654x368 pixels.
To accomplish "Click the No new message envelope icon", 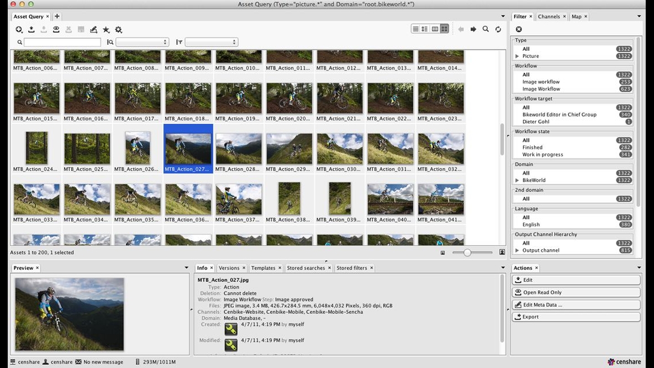I will click(78, 362).
